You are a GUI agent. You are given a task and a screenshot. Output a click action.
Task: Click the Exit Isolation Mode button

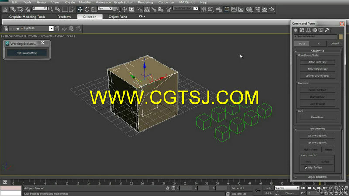27,53
